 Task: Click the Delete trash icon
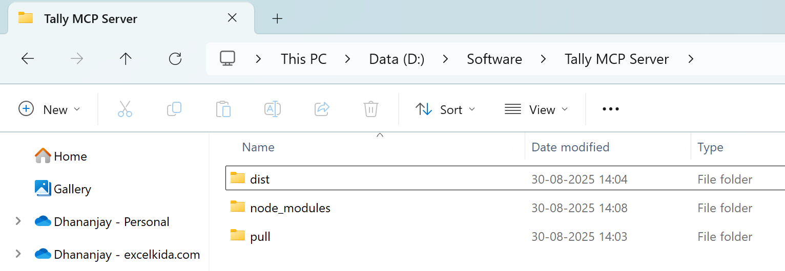pyautogui.click(x=371, y=109)
